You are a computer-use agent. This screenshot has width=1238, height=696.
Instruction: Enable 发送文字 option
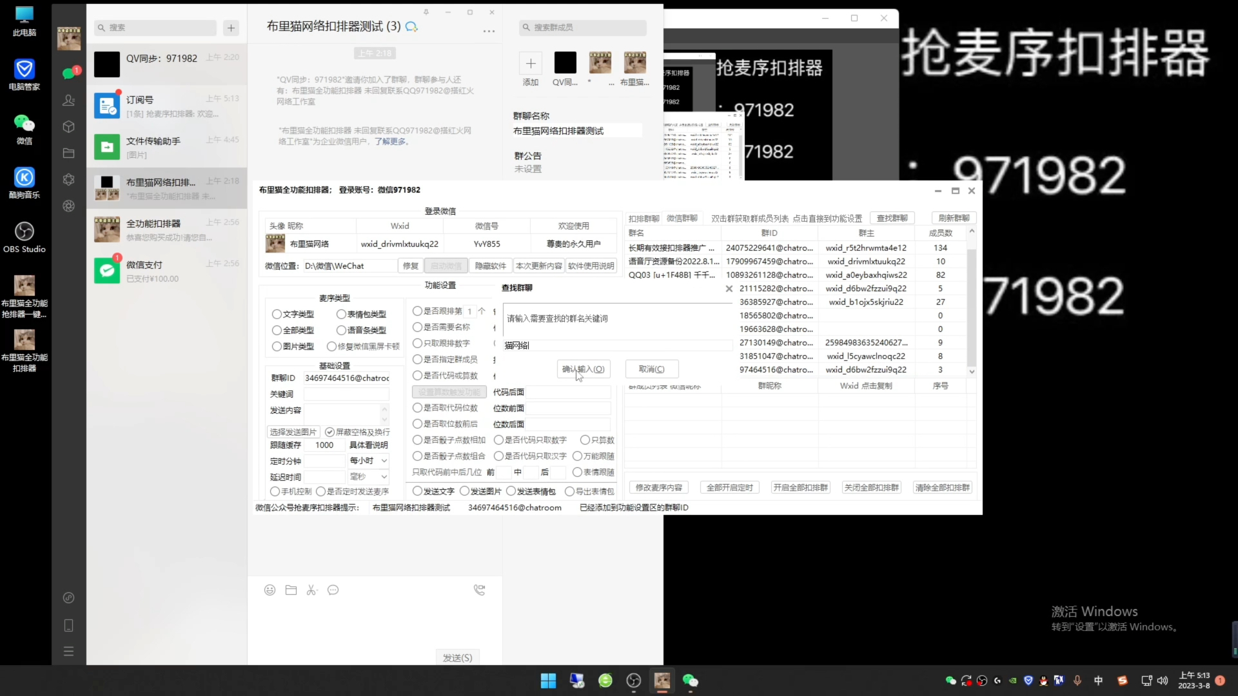pos(433,492)
